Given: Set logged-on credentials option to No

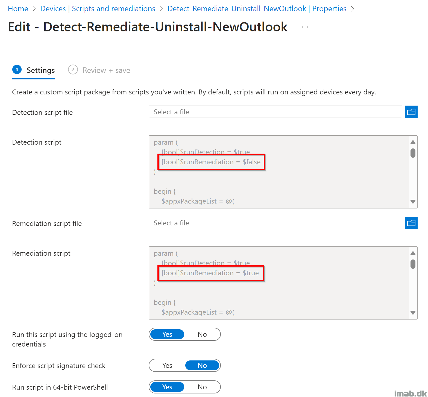Looking at the screenshot, I should [202, 334].
